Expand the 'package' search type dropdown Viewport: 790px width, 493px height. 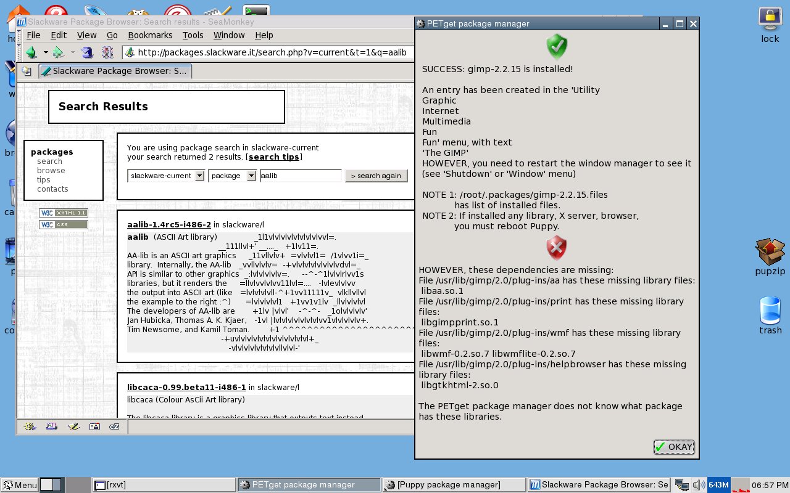tap(232, 176)
